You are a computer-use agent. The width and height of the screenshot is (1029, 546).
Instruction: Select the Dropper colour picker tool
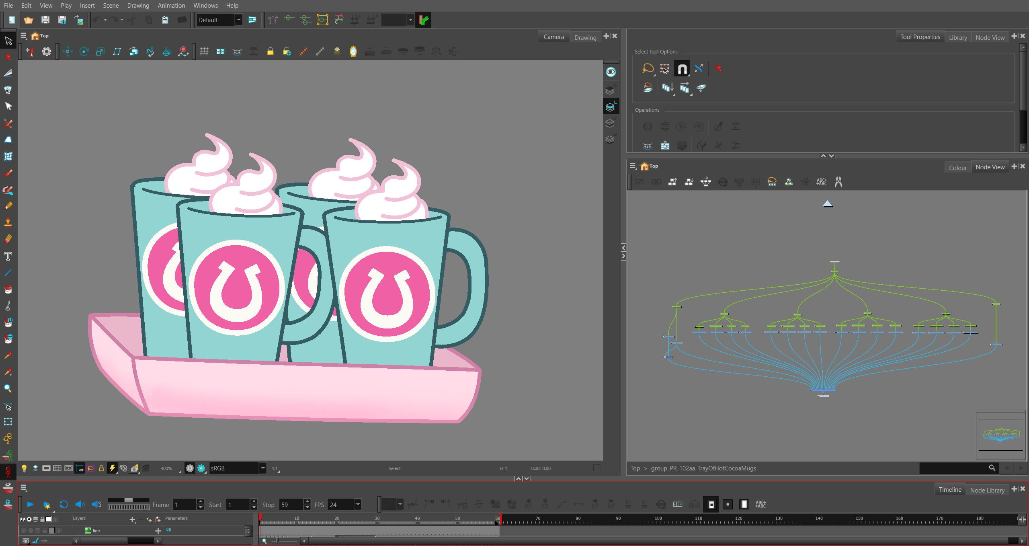[x=8, y=355]
